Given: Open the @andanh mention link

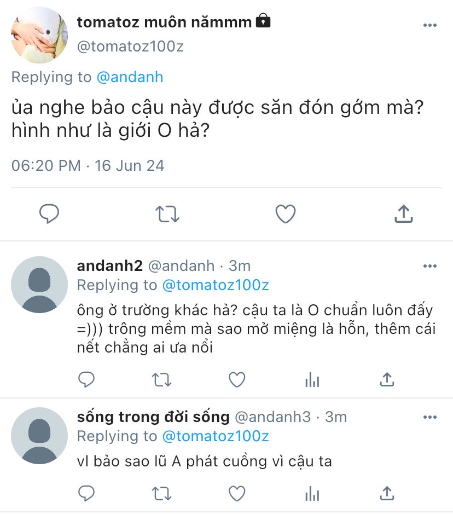Looking at the screenshot, I should click(130, 77).
